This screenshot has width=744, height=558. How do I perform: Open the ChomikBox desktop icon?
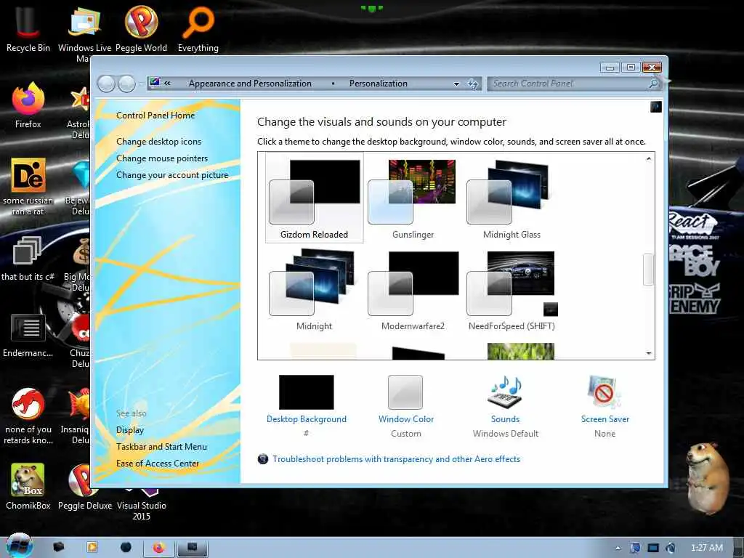tap(28, 487)
